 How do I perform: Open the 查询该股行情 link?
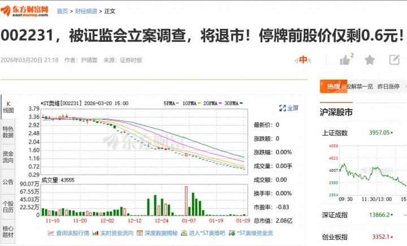pyautogui.click(x=72, y=233)
